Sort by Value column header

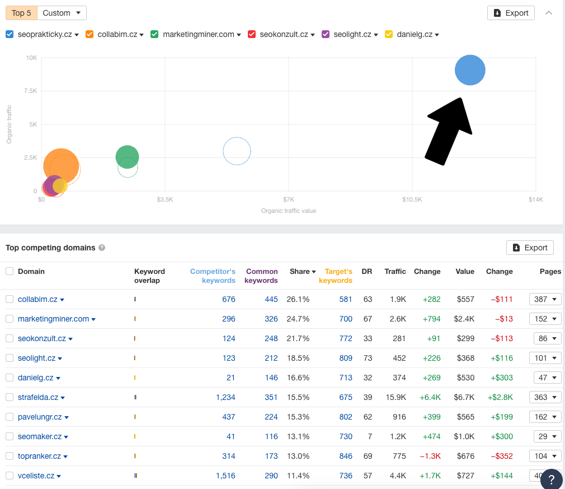coord(465,271)
